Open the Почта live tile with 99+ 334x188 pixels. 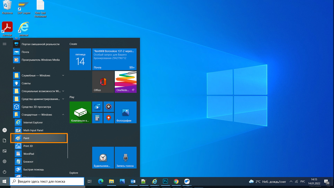coord(114,59)
